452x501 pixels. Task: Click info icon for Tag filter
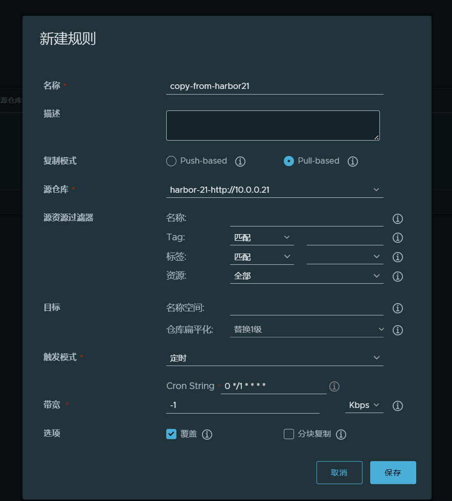398,238
